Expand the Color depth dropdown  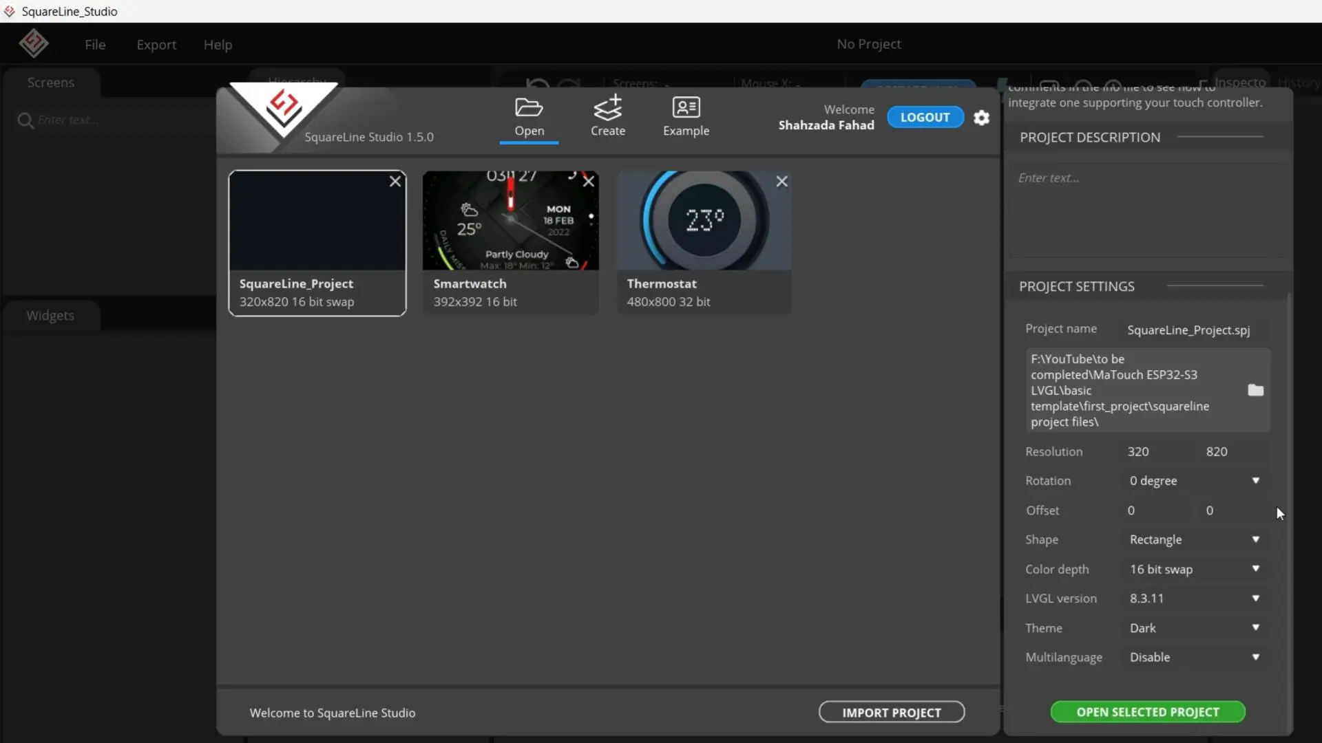click(x=1195, y=569)
